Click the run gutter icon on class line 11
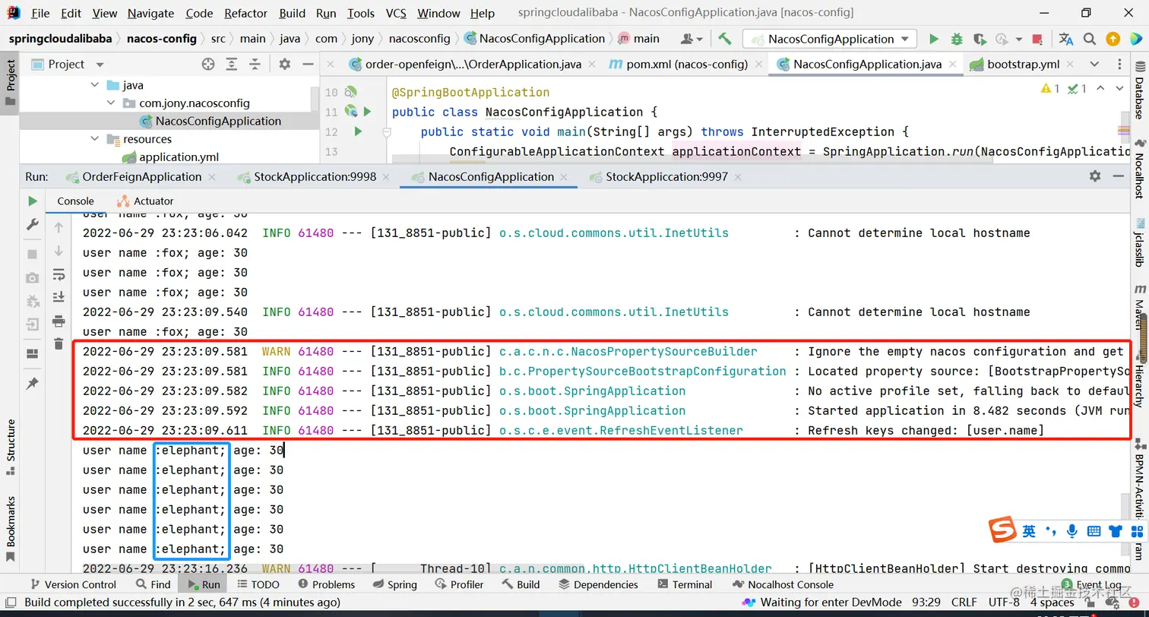The width and height of the screenshot is (1149, 617). [368, 112]
